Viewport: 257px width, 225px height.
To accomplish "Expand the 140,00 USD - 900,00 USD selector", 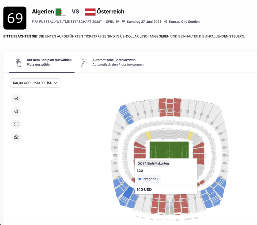I will coord(35,83).
